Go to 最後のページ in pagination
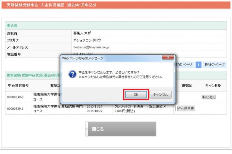Screen dimensions: 232x154 [x=215, y=65]
